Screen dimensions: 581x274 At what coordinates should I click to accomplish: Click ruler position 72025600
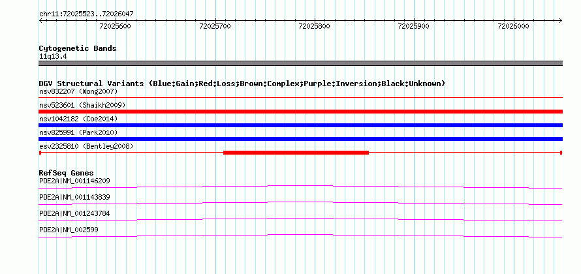tap(116, 26)
